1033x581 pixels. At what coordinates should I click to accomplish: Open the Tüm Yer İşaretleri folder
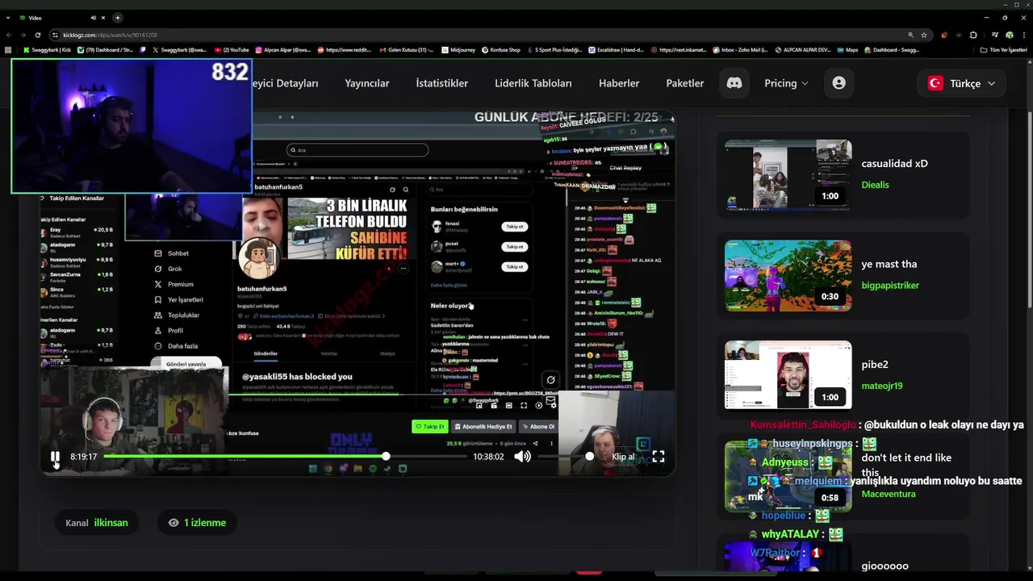coord(1004,50)
